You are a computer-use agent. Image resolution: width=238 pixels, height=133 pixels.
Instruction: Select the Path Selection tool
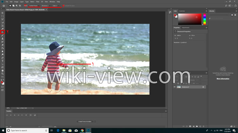(x=2, y=64)
